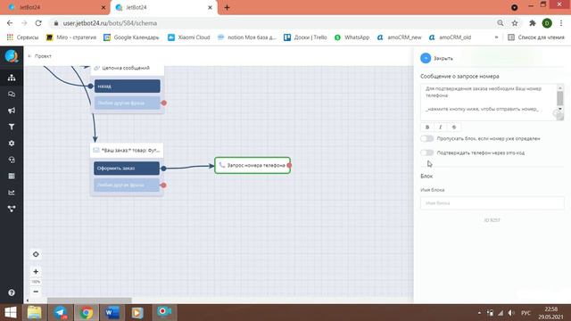Open the chats icon in the sidebar

[x=12, y=95]
